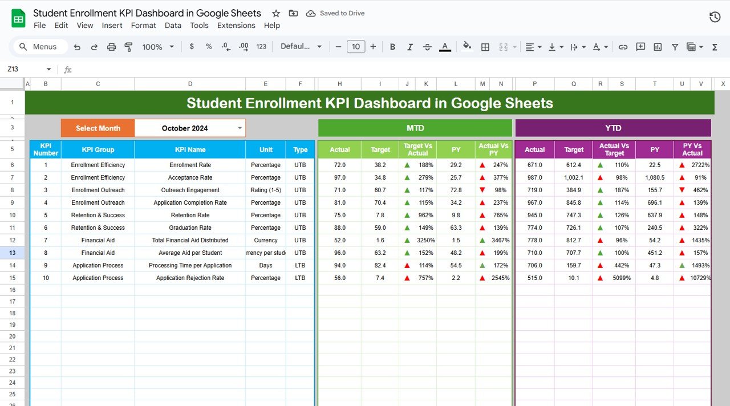Viewport: 730px width, 406px height.
Task: Insert a link into the cell
Action: (623, 46)
